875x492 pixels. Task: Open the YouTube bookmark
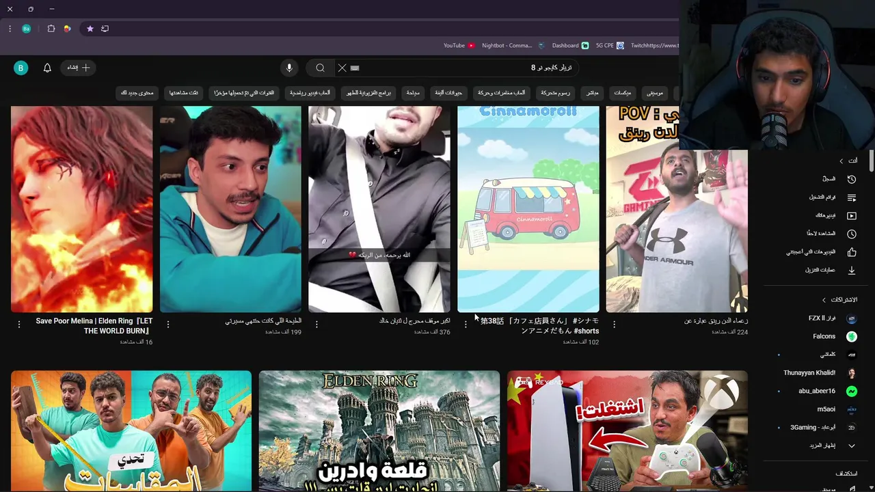[x=459, y=46]
